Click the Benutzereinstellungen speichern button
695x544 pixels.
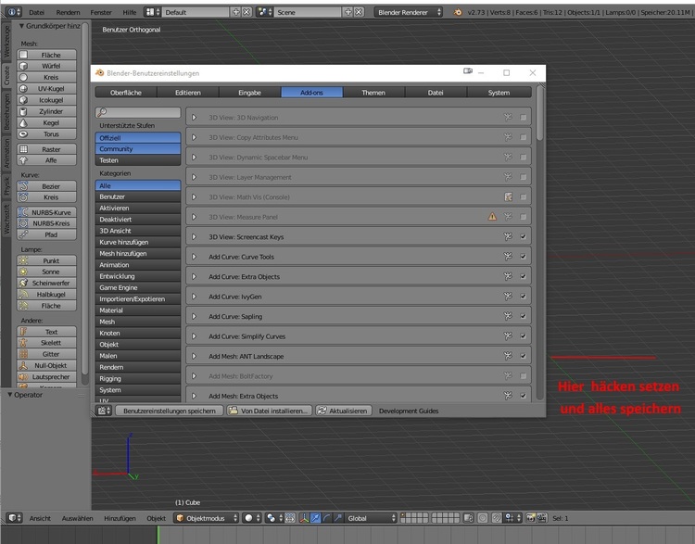pos(169,410)
